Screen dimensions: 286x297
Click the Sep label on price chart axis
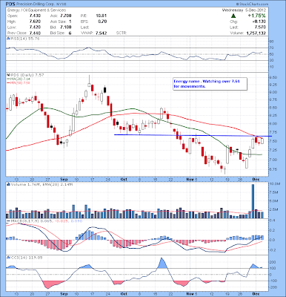(64, 179)
